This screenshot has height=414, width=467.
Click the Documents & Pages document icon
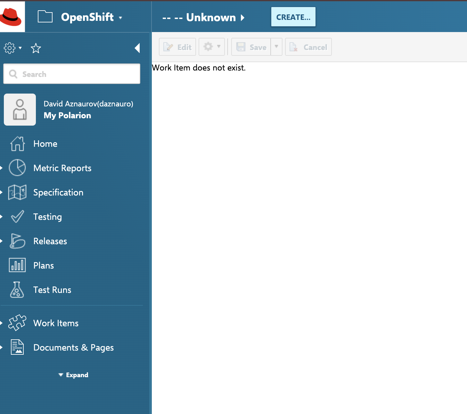(17, 347)
